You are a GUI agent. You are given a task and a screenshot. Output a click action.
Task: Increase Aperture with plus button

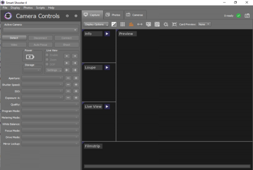point(76,78)
